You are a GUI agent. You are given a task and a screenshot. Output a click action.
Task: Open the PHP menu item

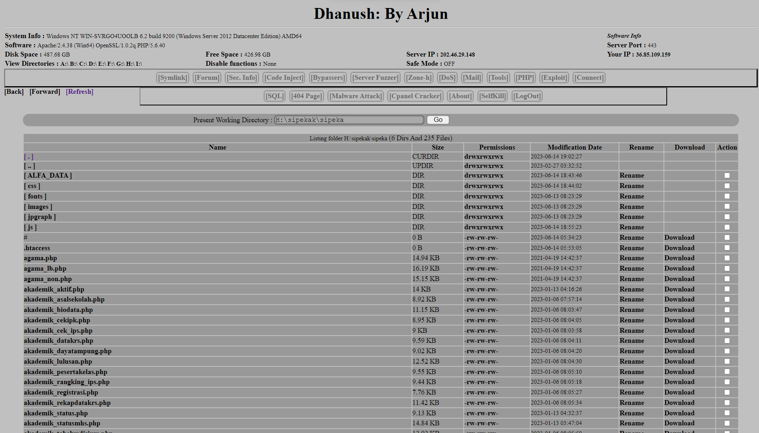tap(525, 78)
